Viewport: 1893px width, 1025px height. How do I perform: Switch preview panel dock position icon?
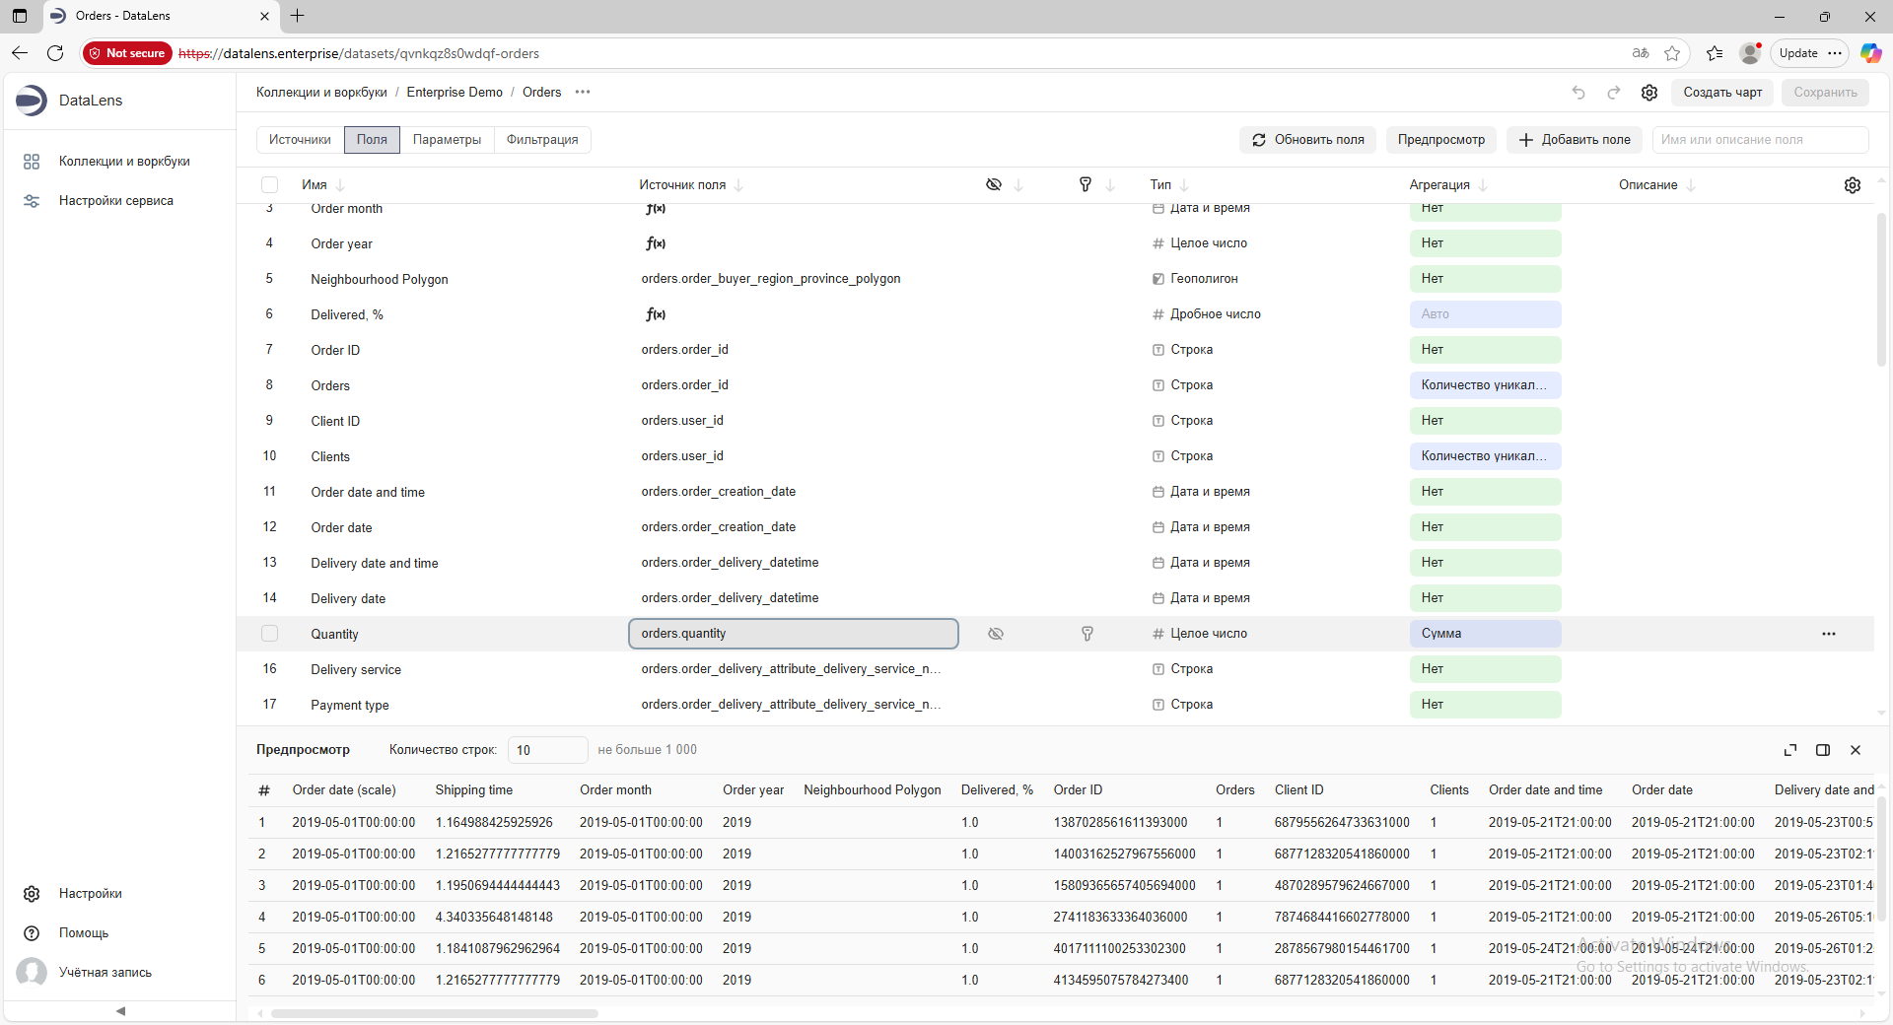click(1823, 750)
